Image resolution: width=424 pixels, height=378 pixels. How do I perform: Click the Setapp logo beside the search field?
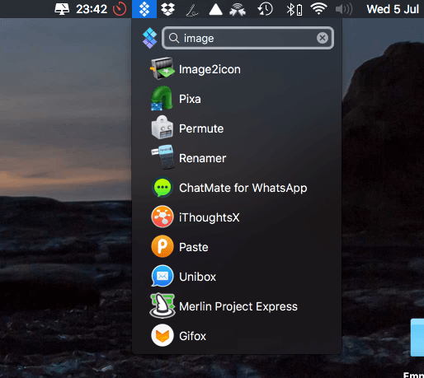[x=149, y=38]
